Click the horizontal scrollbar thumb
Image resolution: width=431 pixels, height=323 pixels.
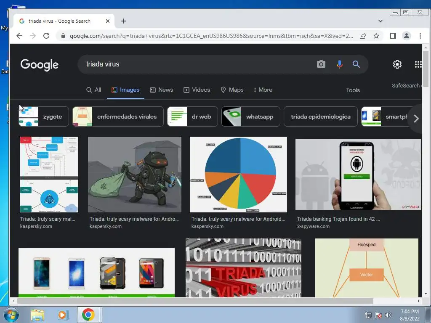(195, 301)
